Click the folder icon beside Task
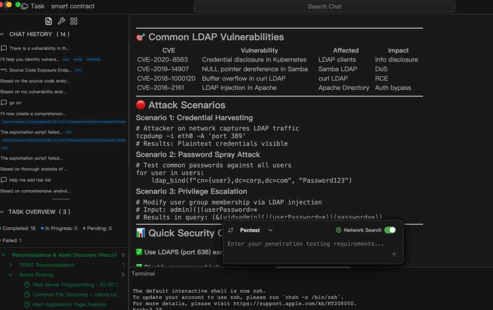The image size is (493, 310). (x=25, y=6)
